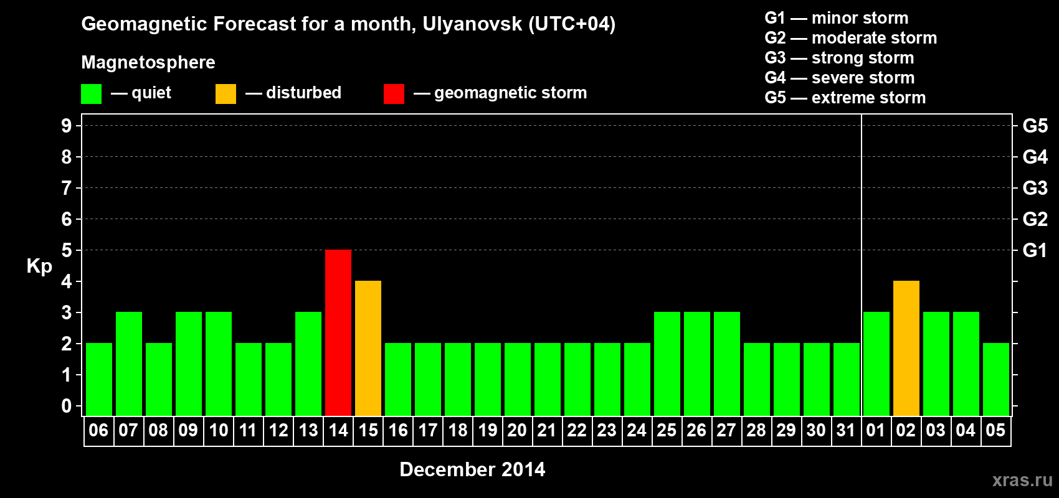Click the green bar for day 06

coord(99,380)
